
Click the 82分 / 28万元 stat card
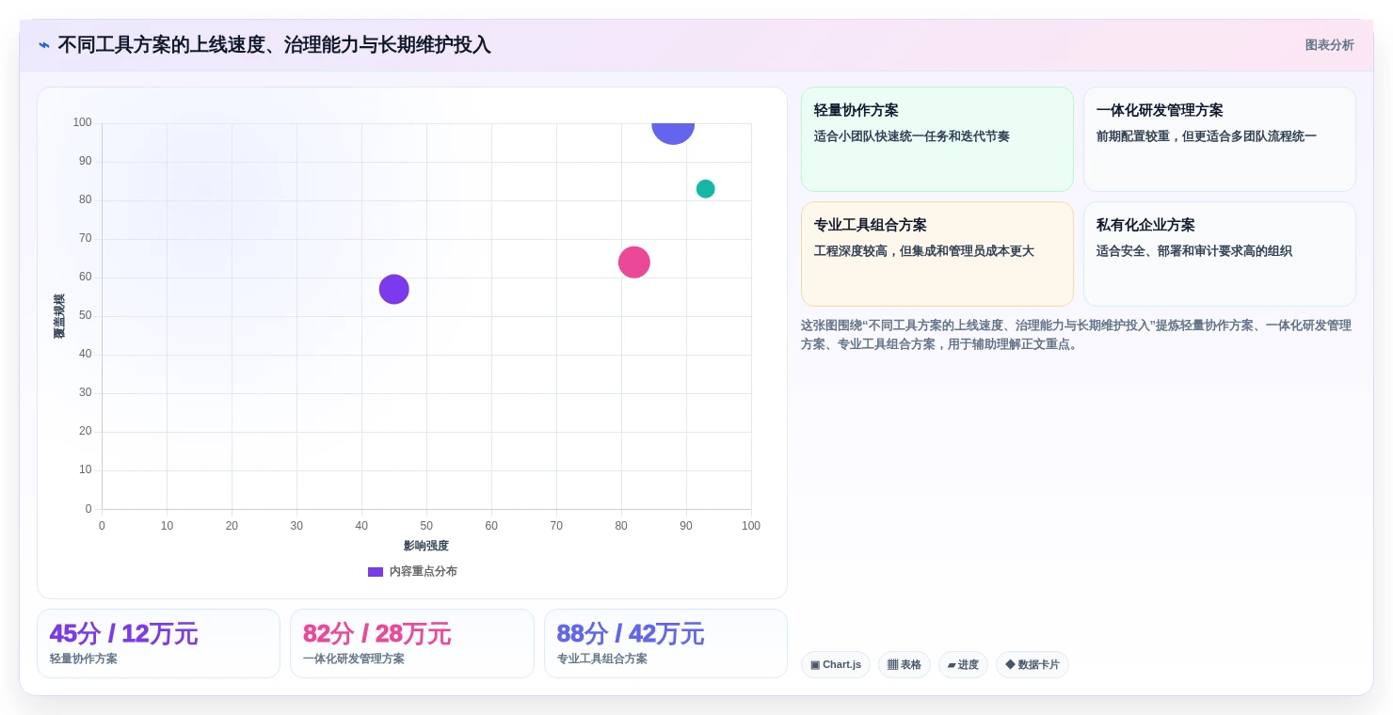click(x=412, y=643)
